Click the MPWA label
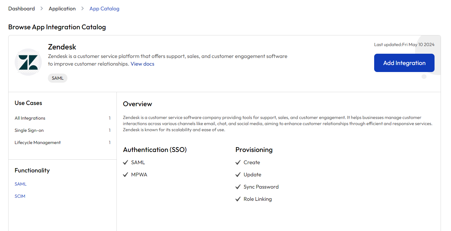The height and width of the screenshot is (231, 451). coord(139,175)
